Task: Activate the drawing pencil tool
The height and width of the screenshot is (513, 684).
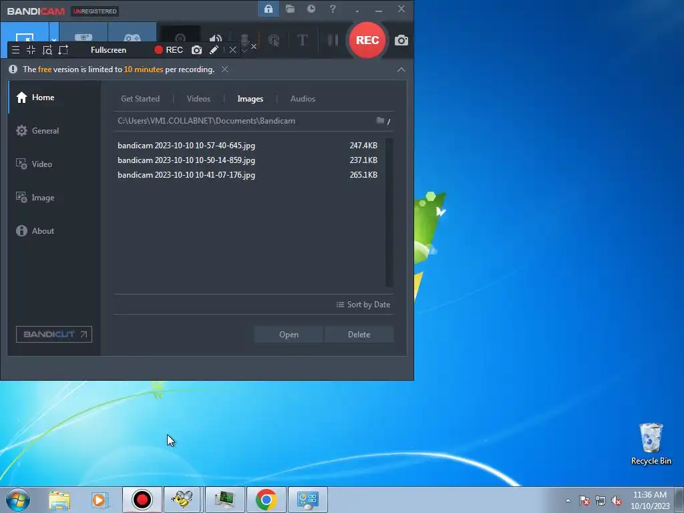Action: [x=214, y=49]
